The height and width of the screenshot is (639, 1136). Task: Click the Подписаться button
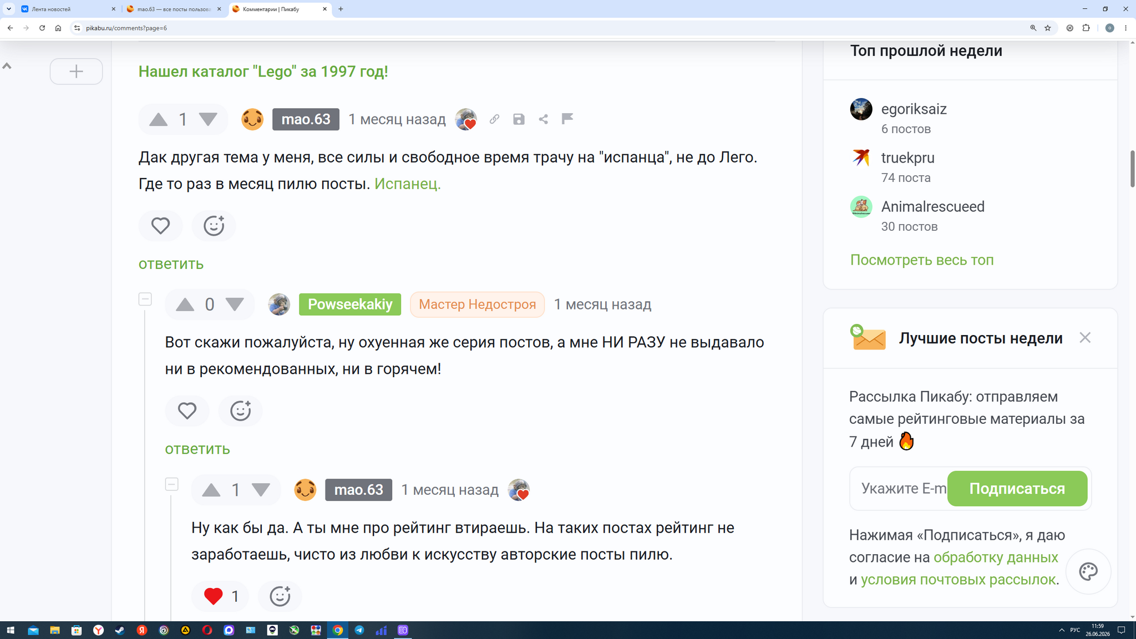(x=1017, y=489)
